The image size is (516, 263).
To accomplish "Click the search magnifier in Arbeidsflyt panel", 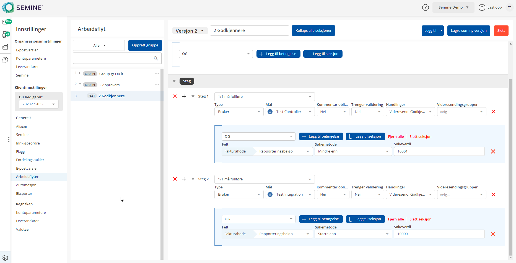I will 156,58.
